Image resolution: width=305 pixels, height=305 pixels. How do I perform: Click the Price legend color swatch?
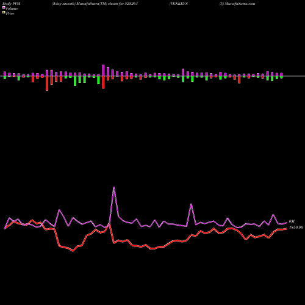[4, 13]
